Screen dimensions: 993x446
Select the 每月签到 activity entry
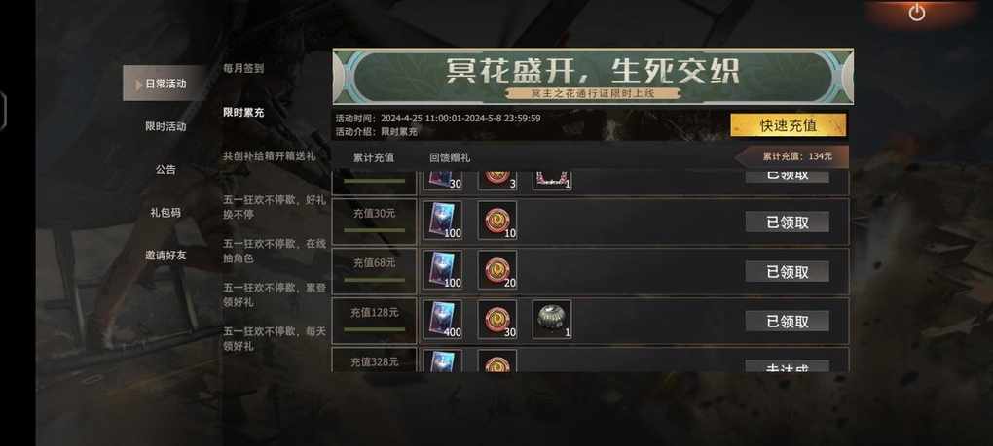243,68
